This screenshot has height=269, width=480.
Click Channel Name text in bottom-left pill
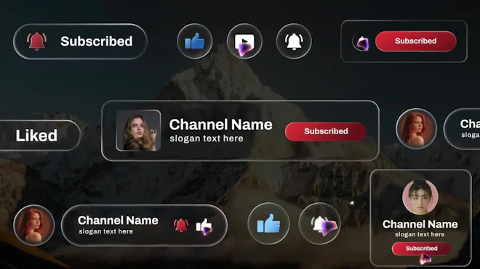(118, 220)
